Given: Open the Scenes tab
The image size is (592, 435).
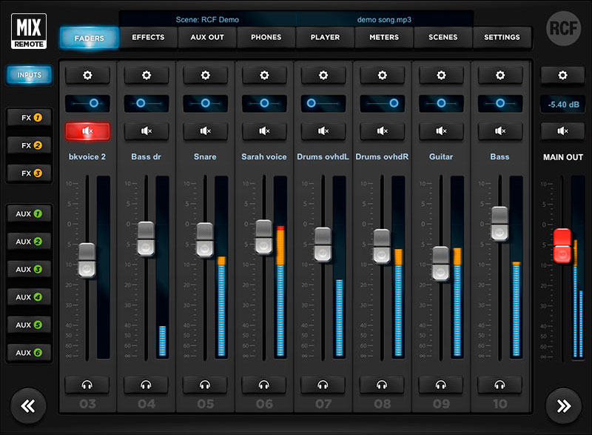Looking at the screenshot, I should [443, 37].
